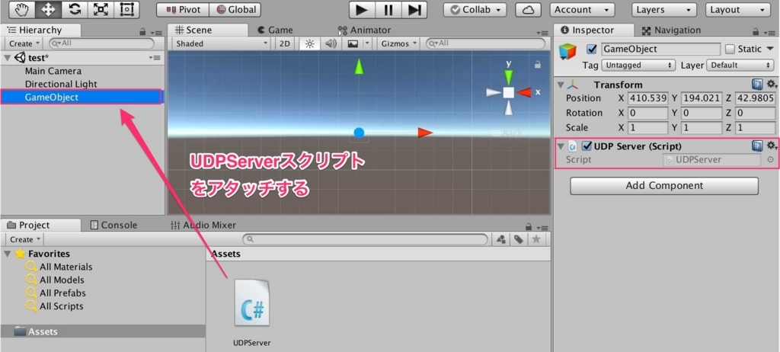Open UDP Server component help icon
This screenshot has height=352, width=780.
pyautogui.click(x=756, y=146)
